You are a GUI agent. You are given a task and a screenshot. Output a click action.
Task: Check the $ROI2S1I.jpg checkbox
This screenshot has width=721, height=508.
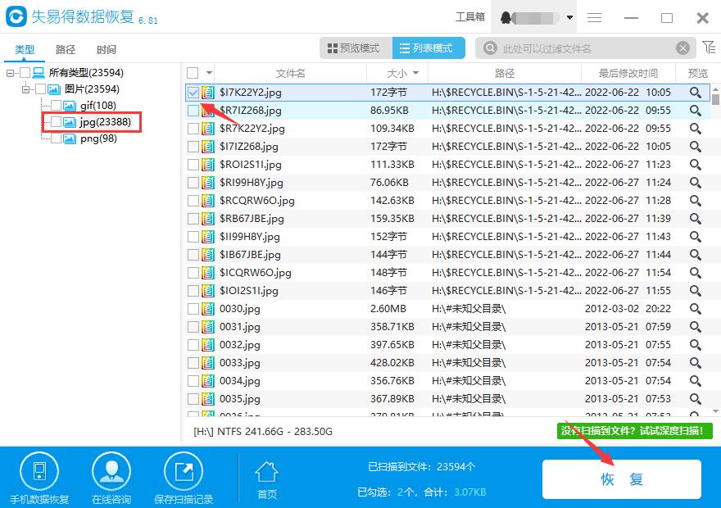click(193, 165)
